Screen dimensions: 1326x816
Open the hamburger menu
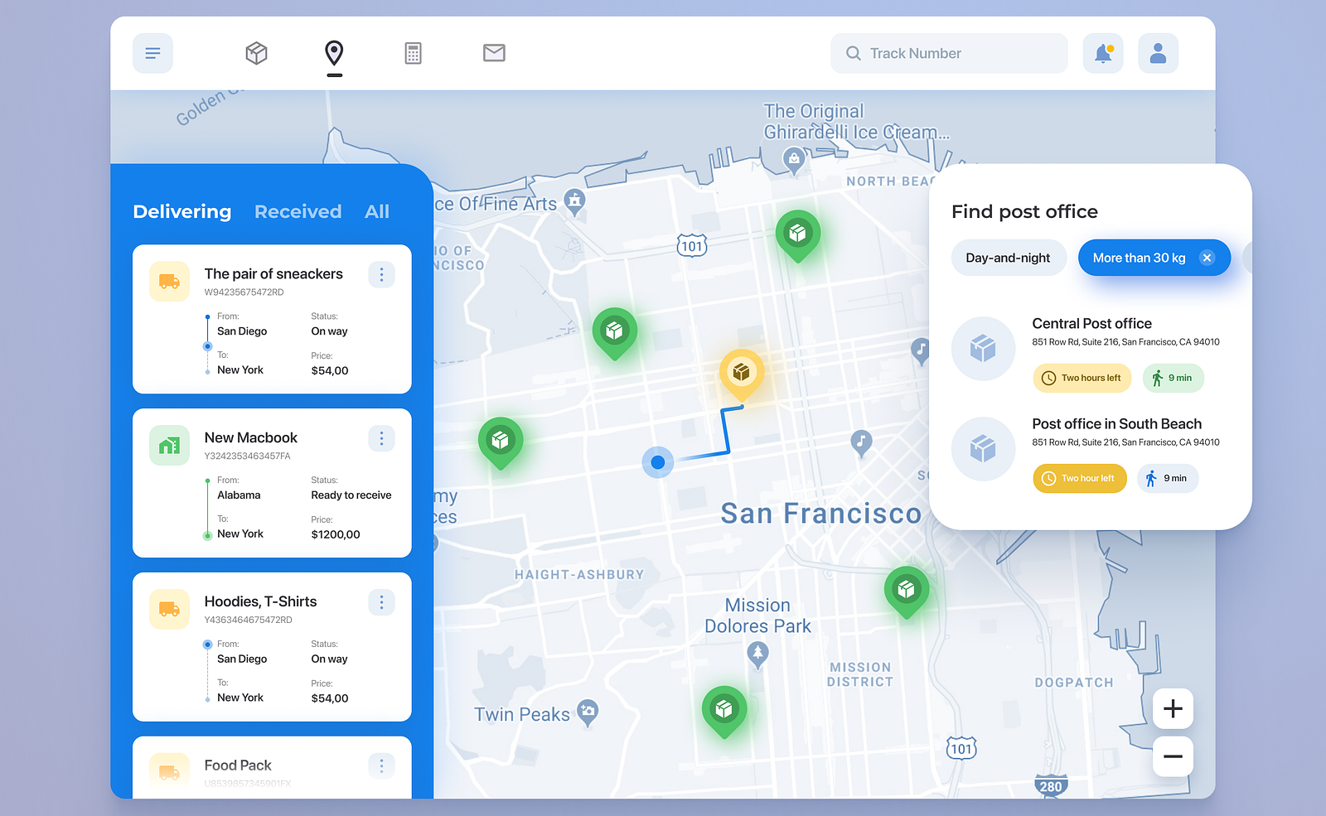(152, 53)
